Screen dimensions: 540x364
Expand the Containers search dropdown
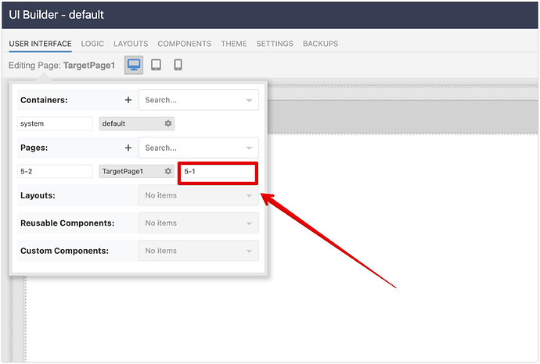(x=249, y=101)
